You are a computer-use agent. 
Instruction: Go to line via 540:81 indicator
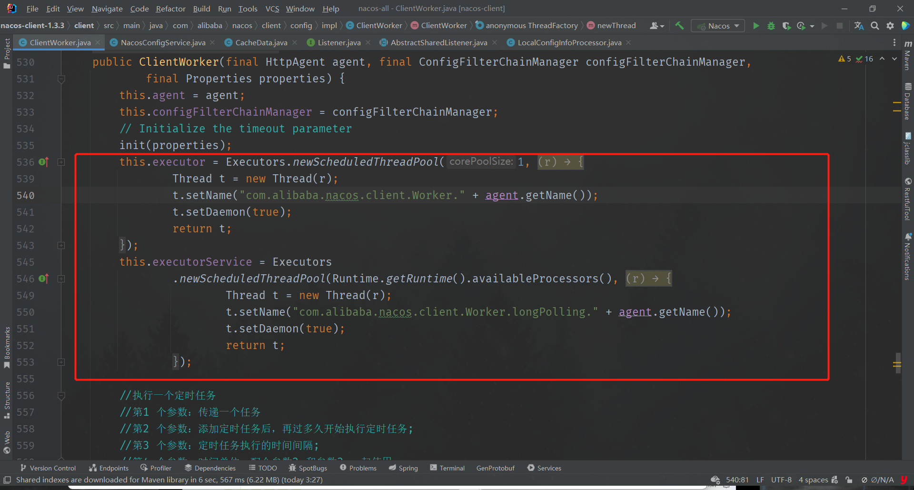pos(737,480)
